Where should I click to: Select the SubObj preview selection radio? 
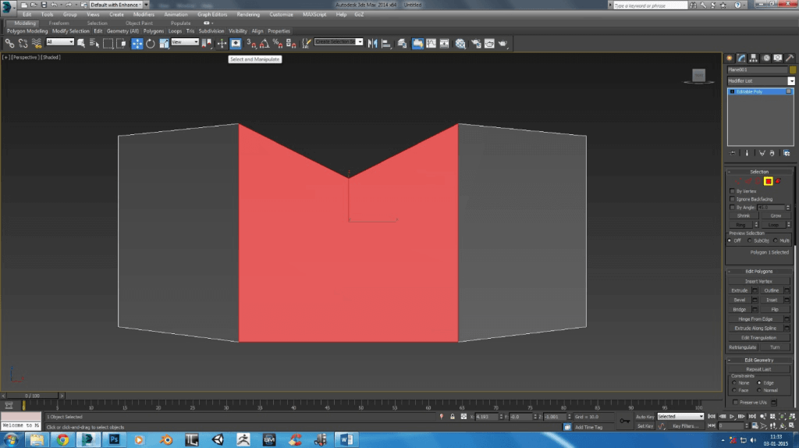coord(750,240)
